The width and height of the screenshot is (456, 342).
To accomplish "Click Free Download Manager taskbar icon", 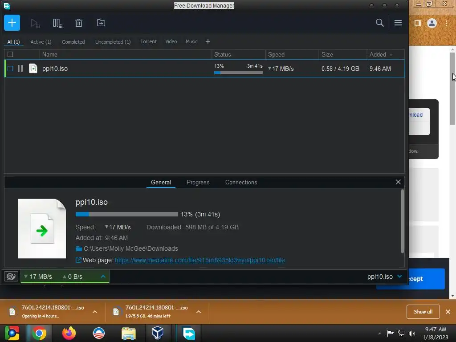I will point(189,333).
